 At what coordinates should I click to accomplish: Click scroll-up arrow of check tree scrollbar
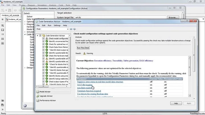pos(69,35)
